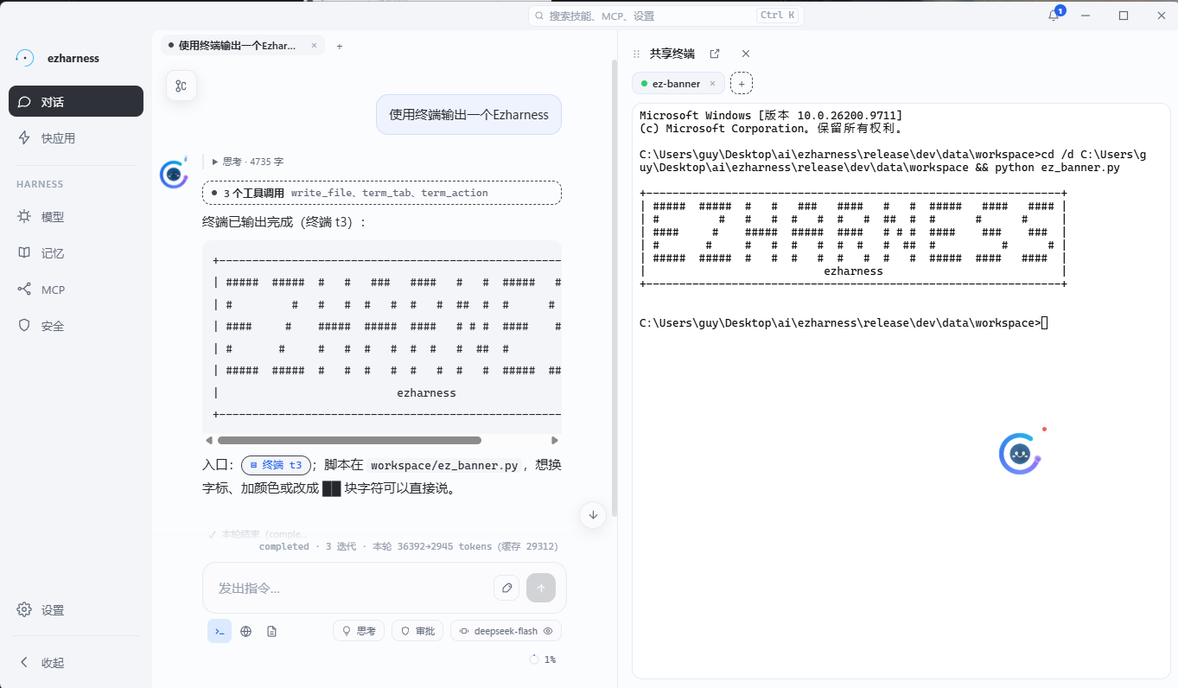
Task: Pop out the 共享终端 panel
Action: tap(715, 54)
